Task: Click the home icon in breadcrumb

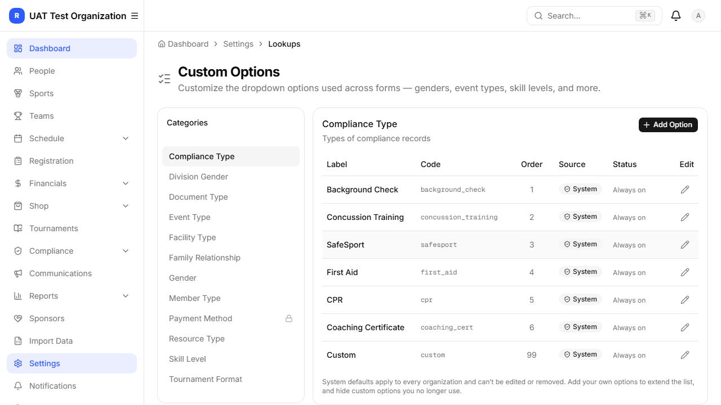Action: point(162,44)
